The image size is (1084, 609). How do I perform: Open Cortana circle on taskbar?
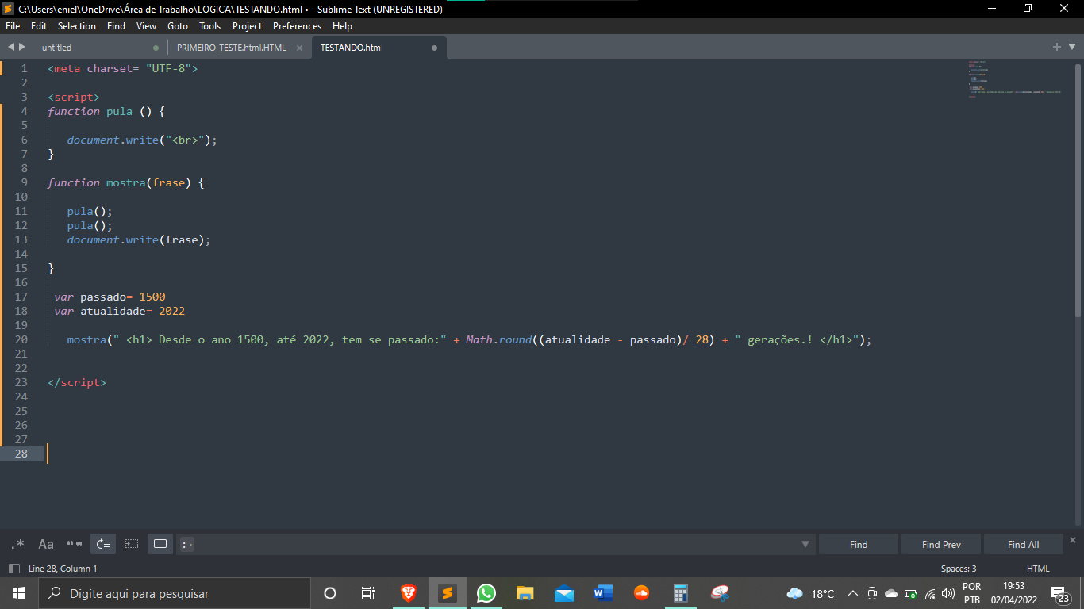point(330,593)
